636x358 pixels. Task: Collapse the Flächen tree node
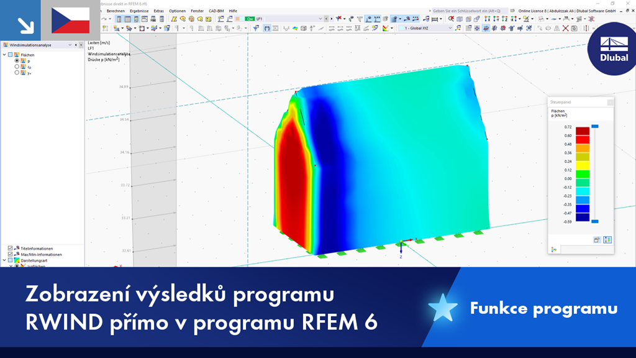(4, 55)
